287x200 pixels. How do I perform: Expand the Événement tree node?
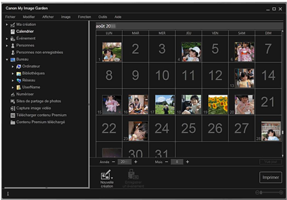[7, 39]
